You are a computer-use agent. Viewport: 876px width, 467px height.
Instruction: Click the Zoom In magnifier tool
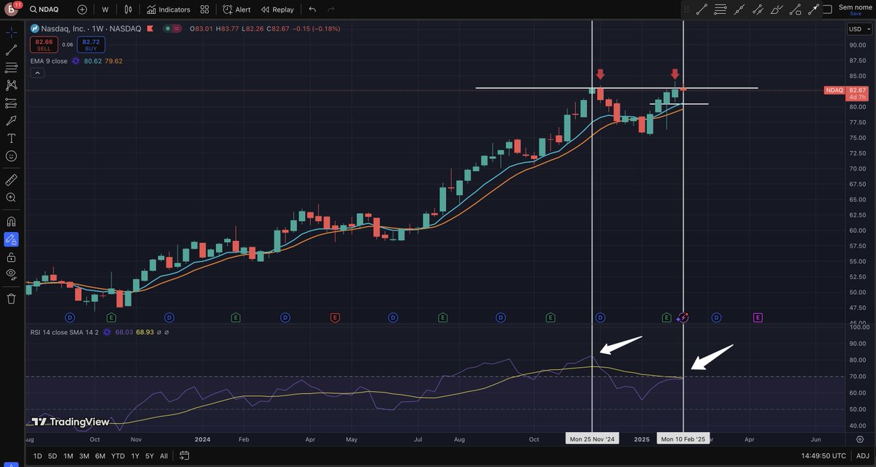11,198
